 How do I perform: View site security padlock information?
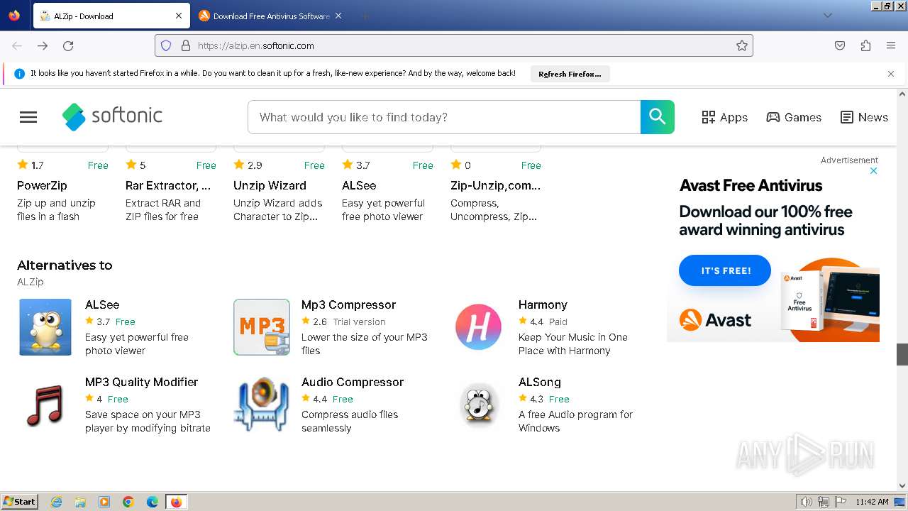186,45
